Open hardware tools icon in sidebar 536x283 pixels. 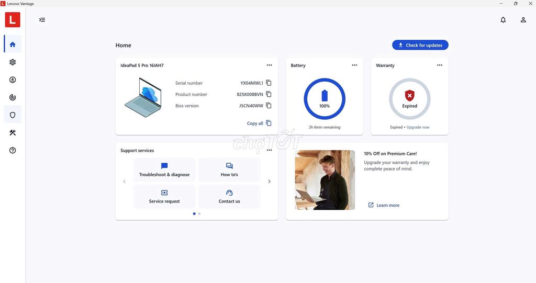(x=13, y=133)
